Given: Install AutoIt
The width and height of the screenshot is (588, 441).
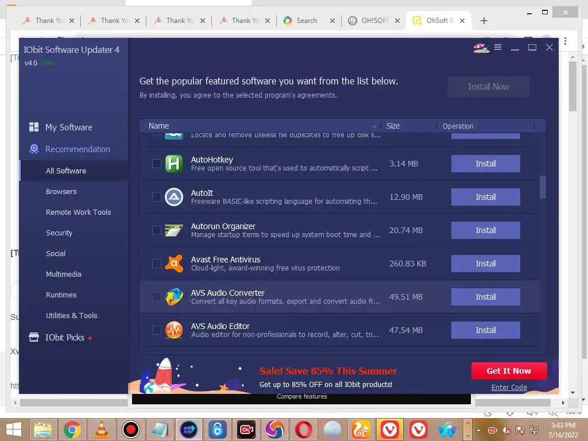Looking at the screenshot, I should click(485, 197).
